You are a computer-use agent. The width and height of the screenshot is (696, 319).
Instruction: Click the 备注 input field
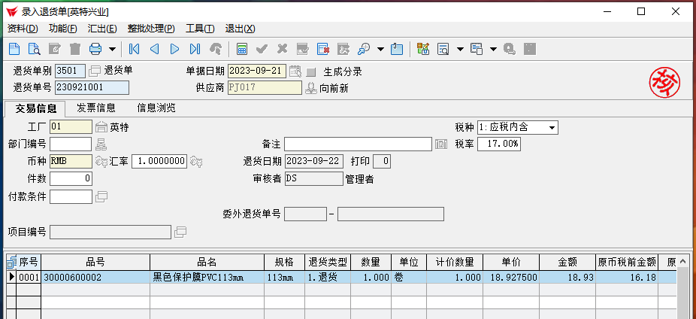pos(357,144)
